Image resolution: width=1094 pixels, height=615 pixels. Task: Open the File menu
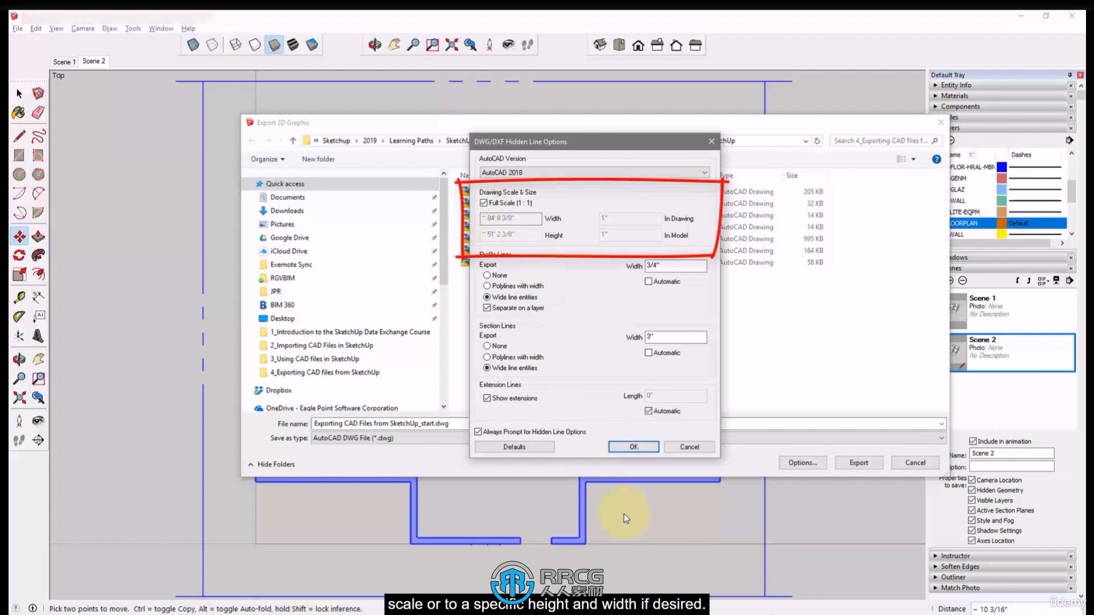pos(18,28)
